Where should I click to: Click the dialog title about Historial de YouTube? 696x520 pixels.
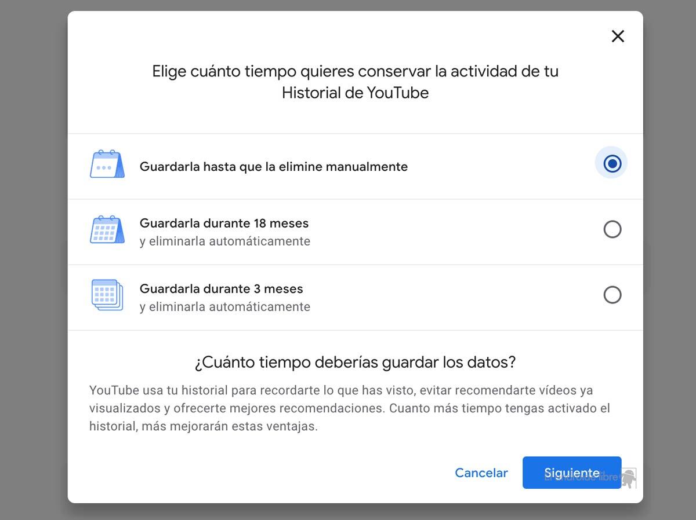point(355,82)
